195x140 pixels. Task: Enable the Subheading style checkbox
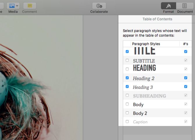point(127,95)
